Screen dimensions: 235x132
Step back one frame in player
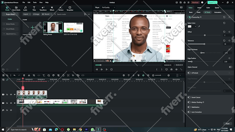97,69
